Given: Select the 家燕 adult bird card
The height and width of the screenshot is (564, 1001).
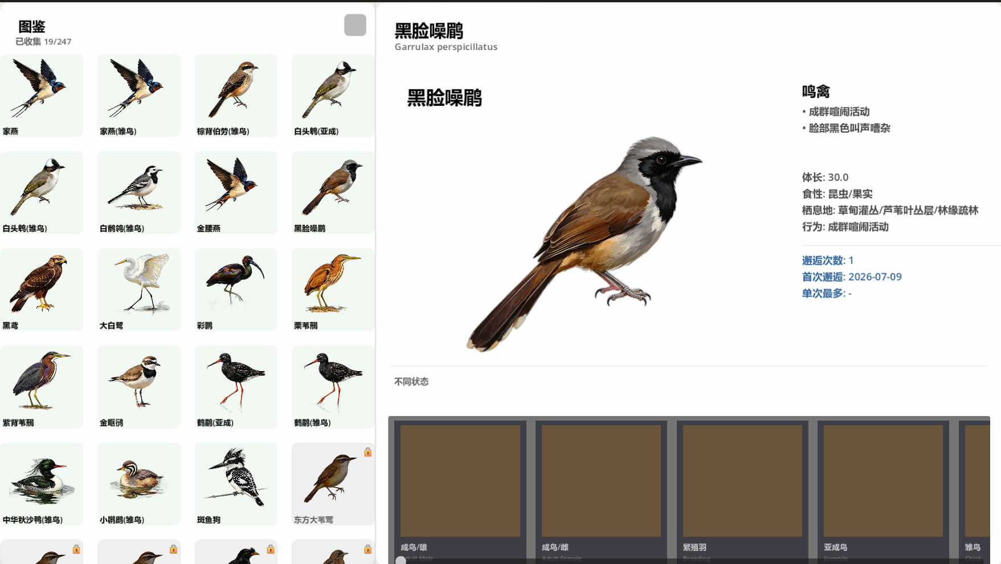Looking at the screenshot, I should [x=42, y=96].
